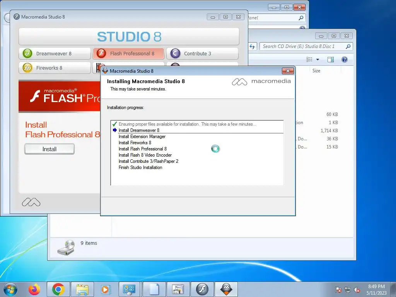The width and height of the screenshot is (396, 297).
Task: Select the Dreamweaver 8 product button
Action: [x=55, y=53]
